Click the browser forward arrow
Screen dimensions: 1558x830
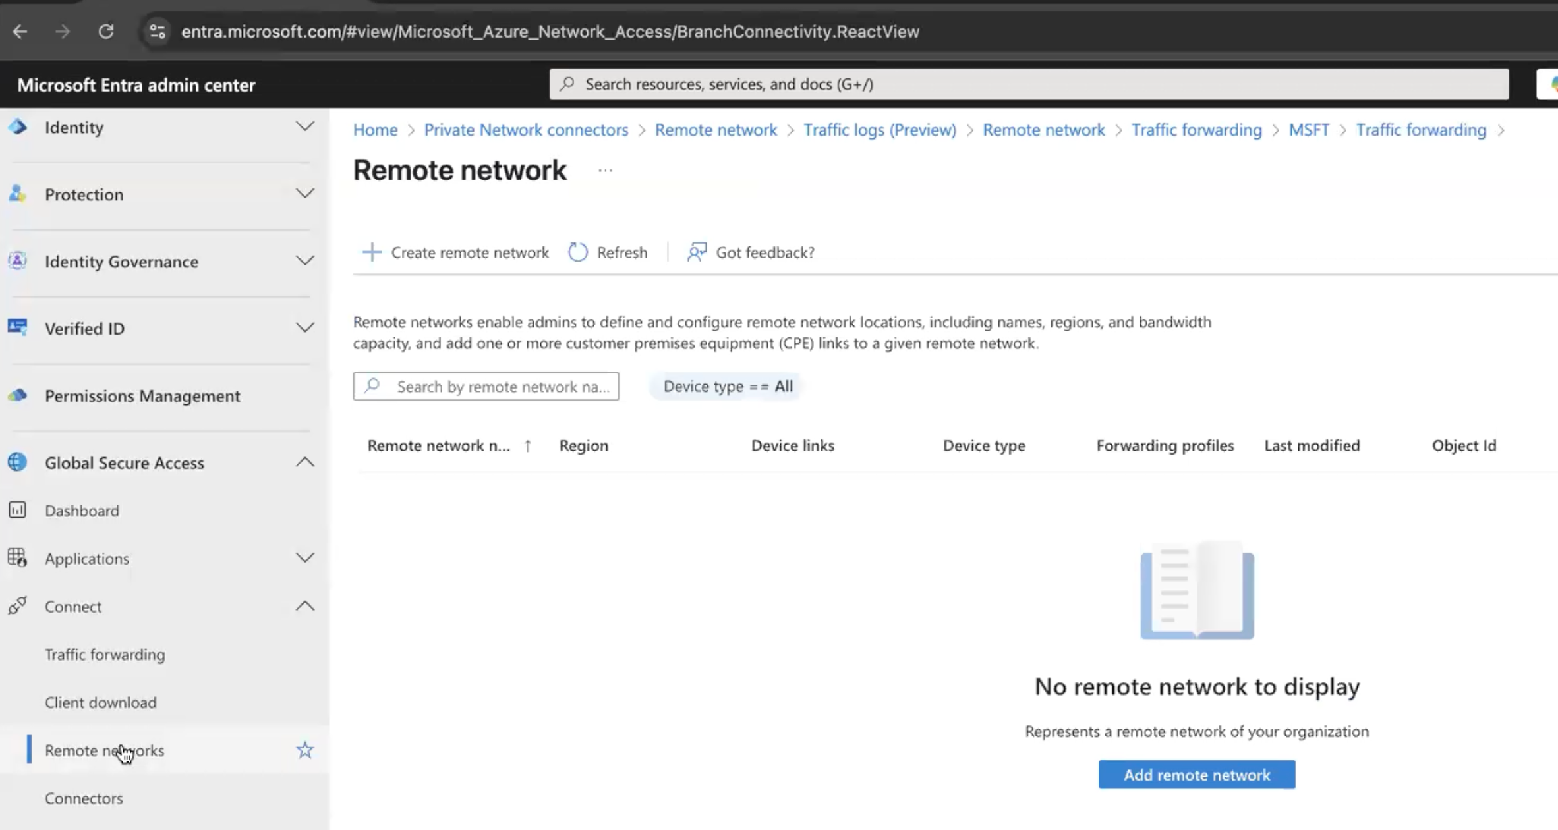[63, 31]
